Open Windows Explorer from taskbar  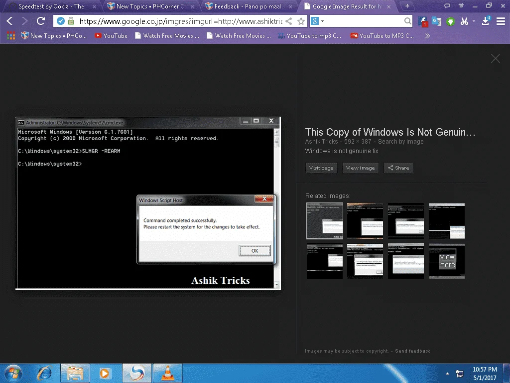pos(75,373)
